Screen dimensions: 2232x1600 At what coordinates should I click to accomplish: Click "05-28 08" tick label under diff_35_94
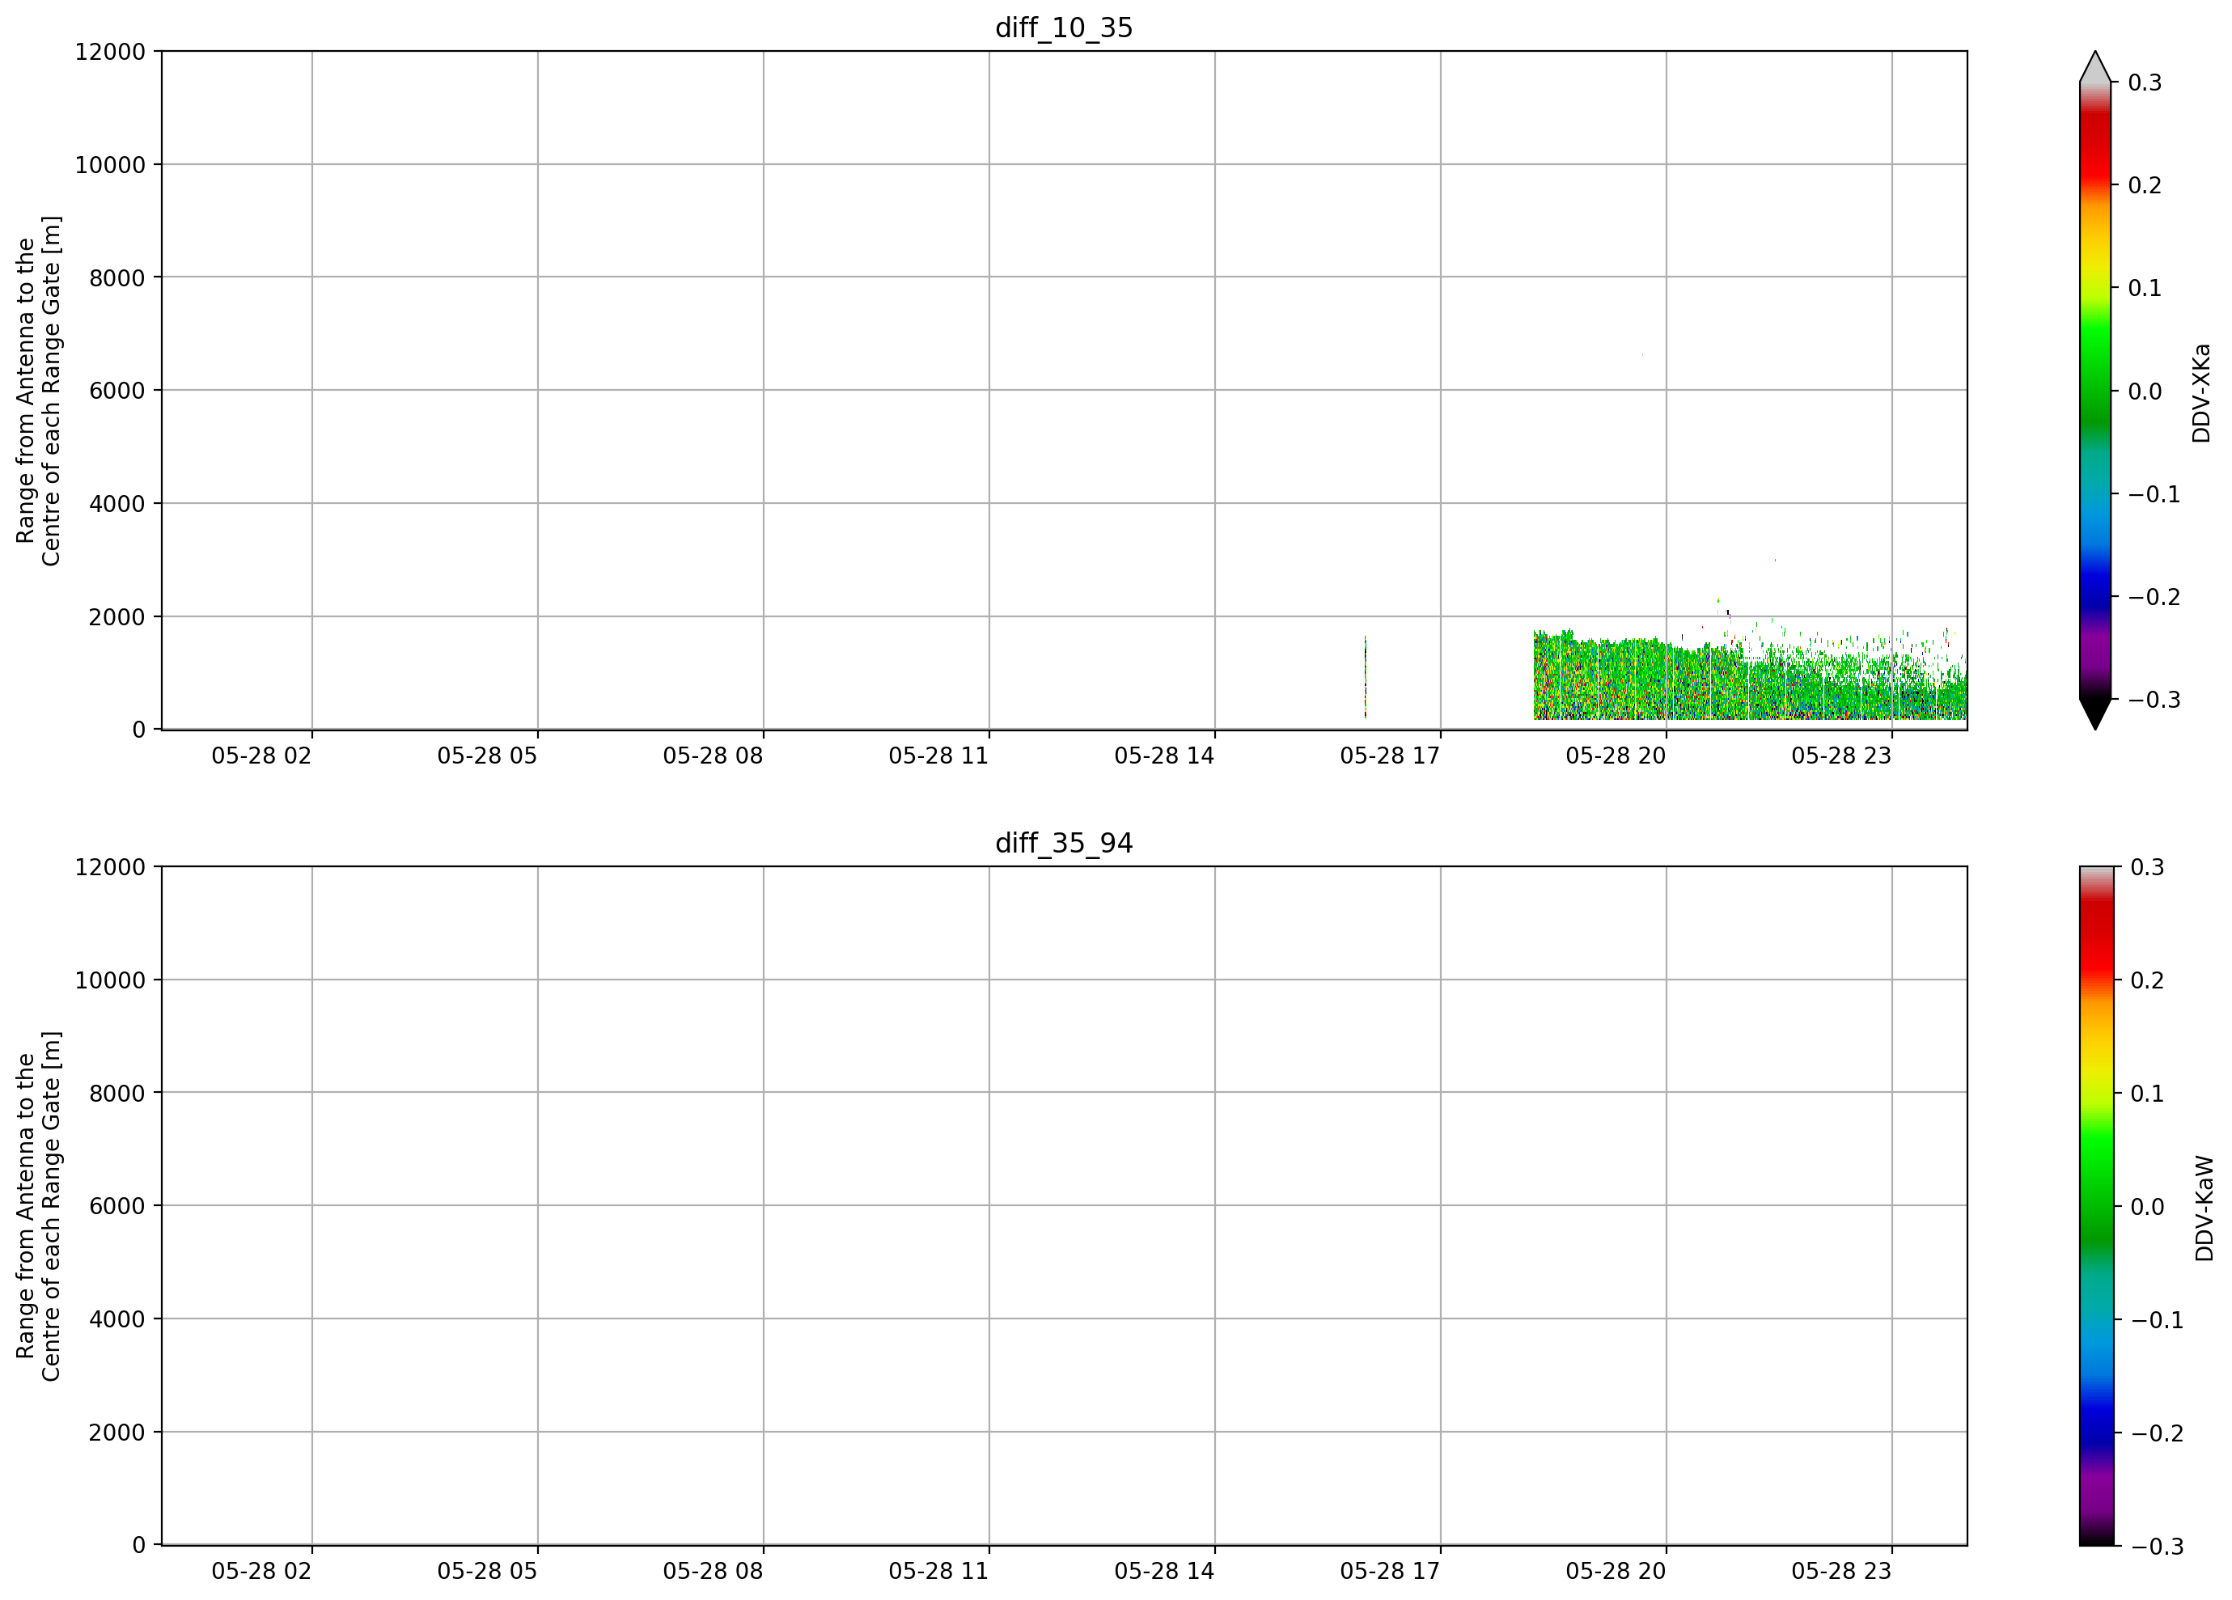714,1572
